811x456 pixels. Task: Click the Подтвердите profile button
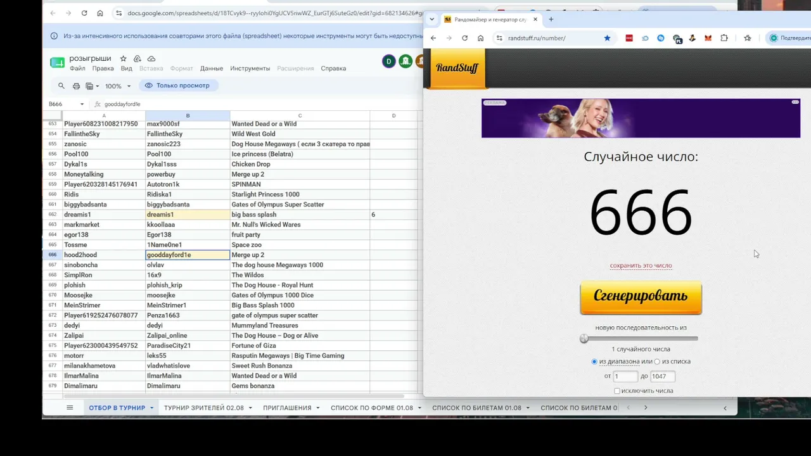pos(789,38)
